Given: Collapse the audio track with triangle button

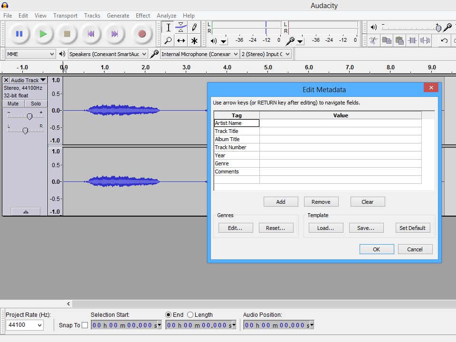Looking at the screenshot, I should [26, 212].
